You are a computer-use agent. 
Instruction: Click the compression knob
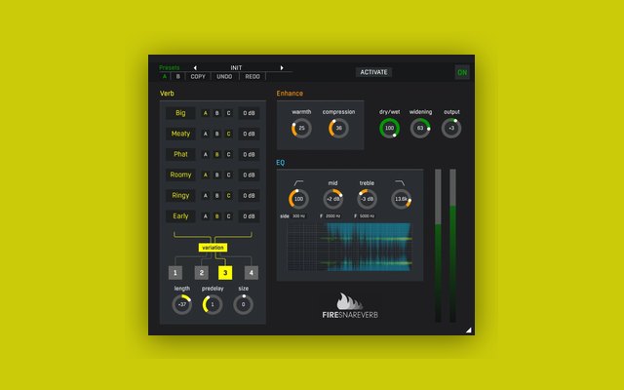(x=338, y=128)
